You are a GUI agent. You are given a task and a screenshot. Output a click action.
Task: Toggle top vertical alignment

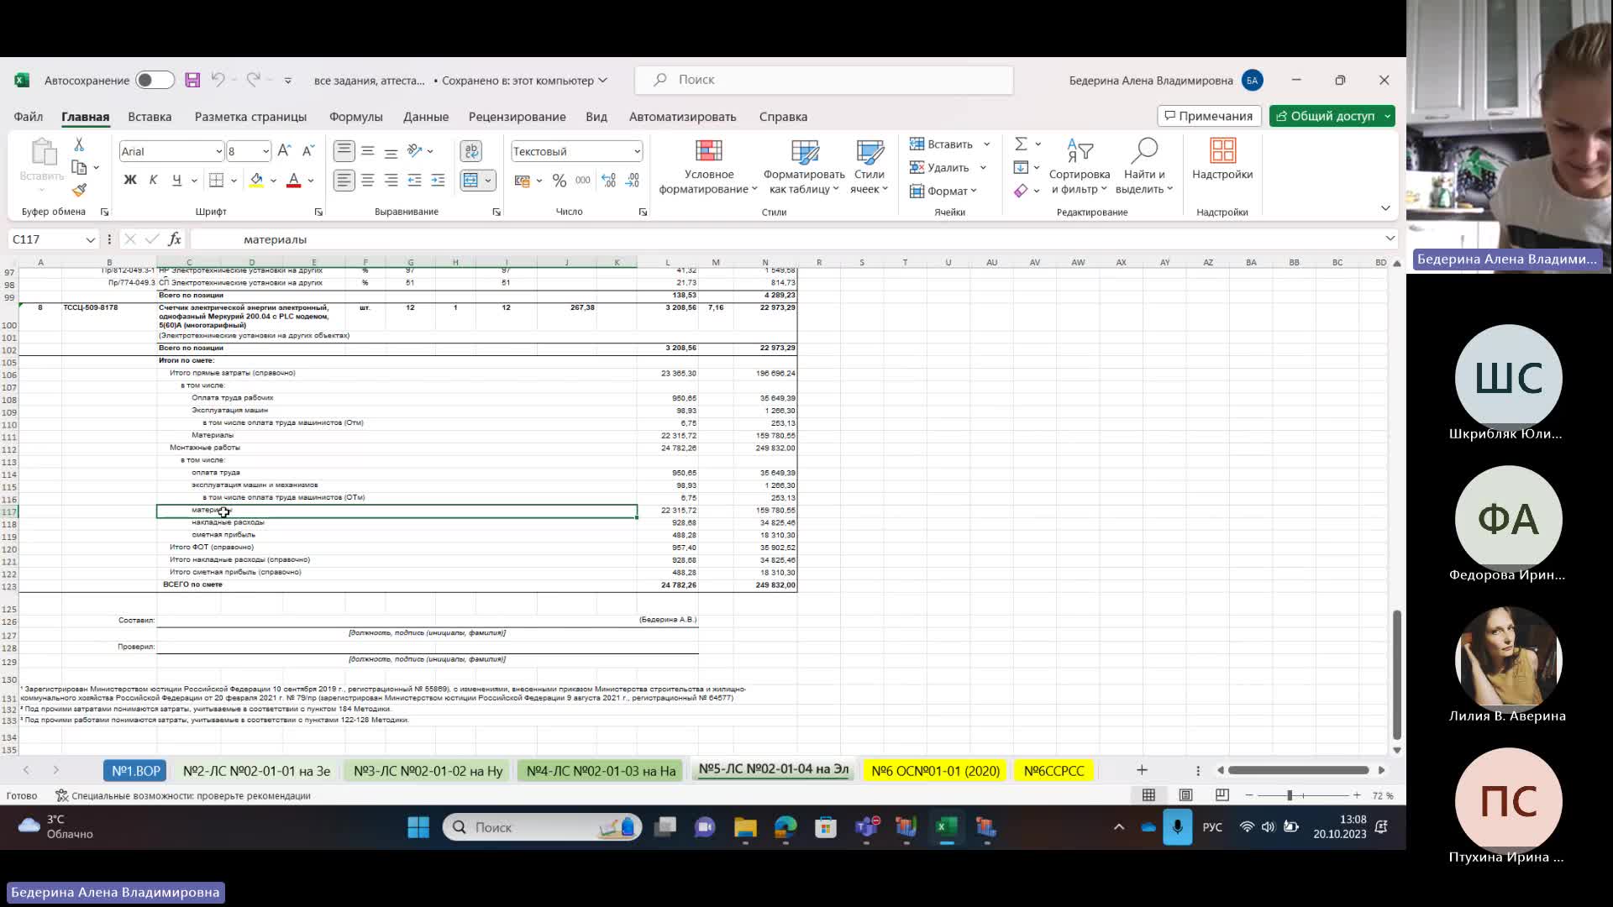coord(344,151)
